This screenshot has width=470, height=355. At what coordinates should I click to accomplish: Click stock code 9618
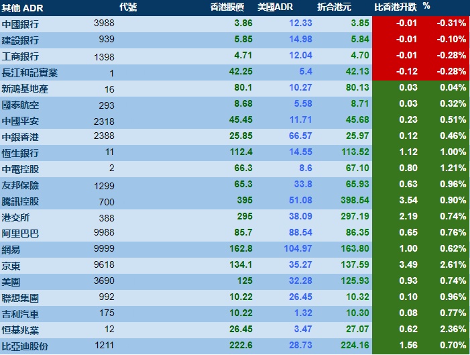tap(104, 264)
